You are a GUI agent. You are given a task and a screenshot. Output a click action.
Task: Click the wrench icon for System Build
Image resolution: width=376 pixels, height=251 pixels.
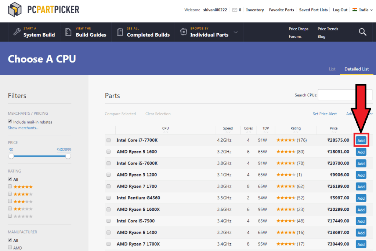pos(17,32)
